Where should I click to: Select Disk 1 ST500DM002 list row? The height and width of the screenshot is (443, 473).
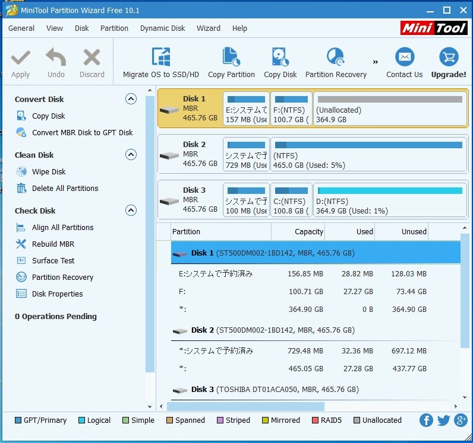pyautogui.click(x=316, y=253)
